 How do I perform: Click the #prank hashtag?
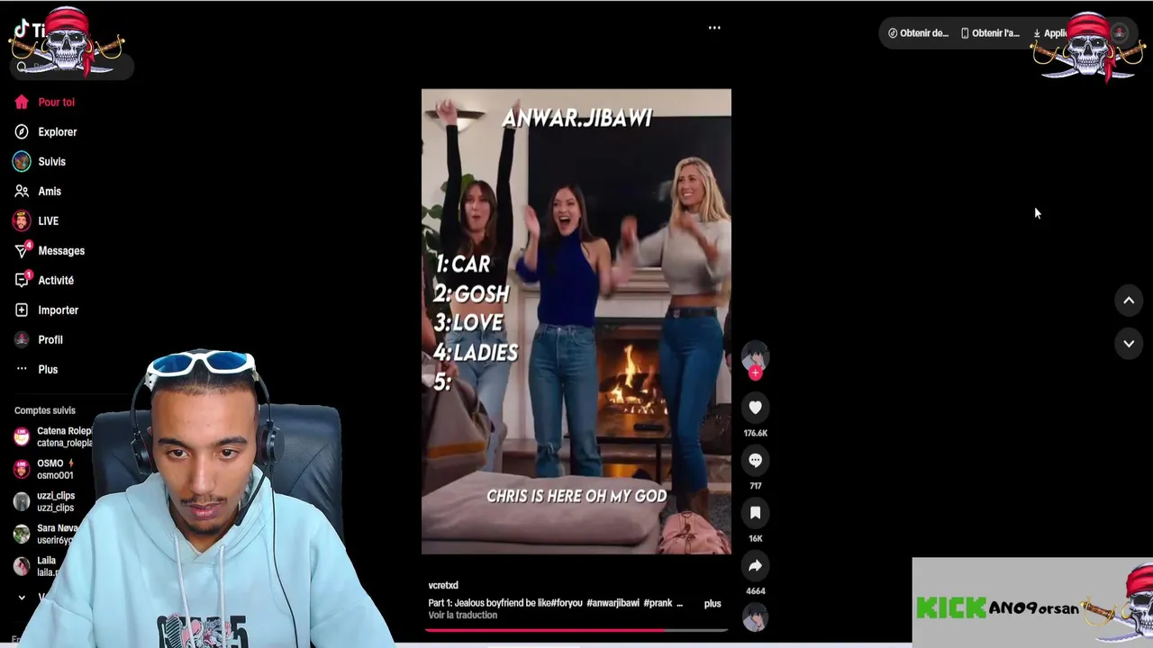pos(658,603)
